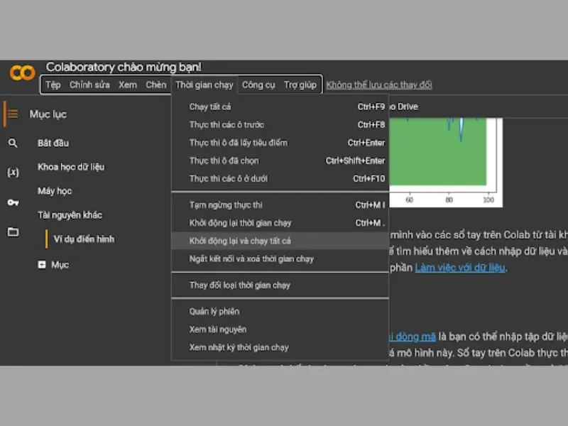Select Thực thi ô đã lấy tiêu điểm
The width and height of the screenshot is (568, 426).
pos(280,143)
